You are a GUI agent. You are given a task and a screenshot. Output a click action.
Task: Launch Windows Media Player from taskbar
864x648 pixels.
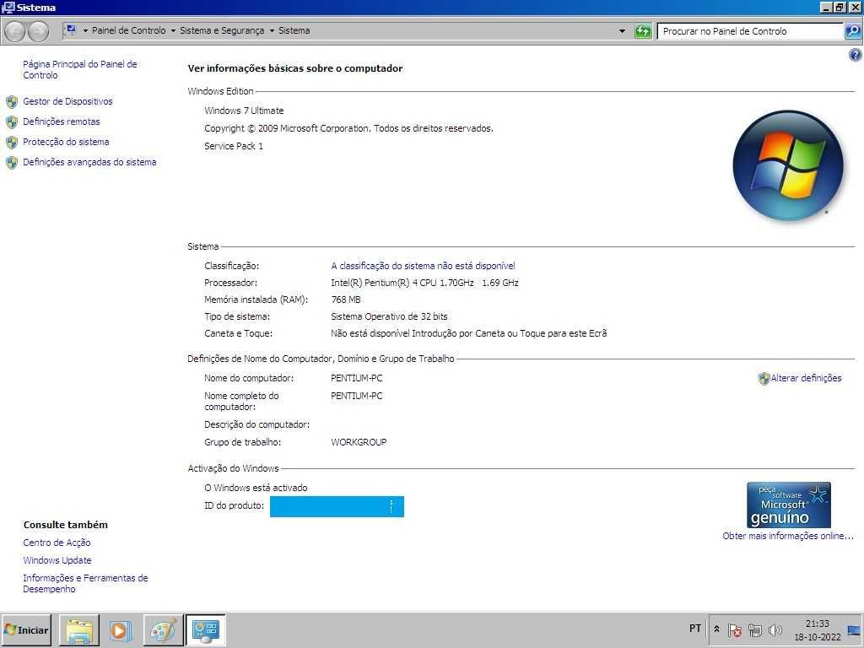(x=120, y=630)
